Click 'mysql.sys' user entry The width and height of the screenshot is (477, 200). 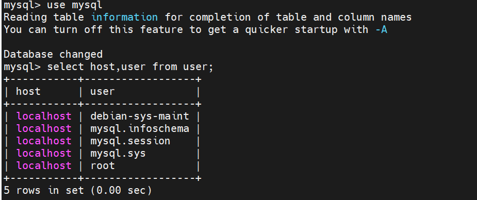click(x=118, y=153)
